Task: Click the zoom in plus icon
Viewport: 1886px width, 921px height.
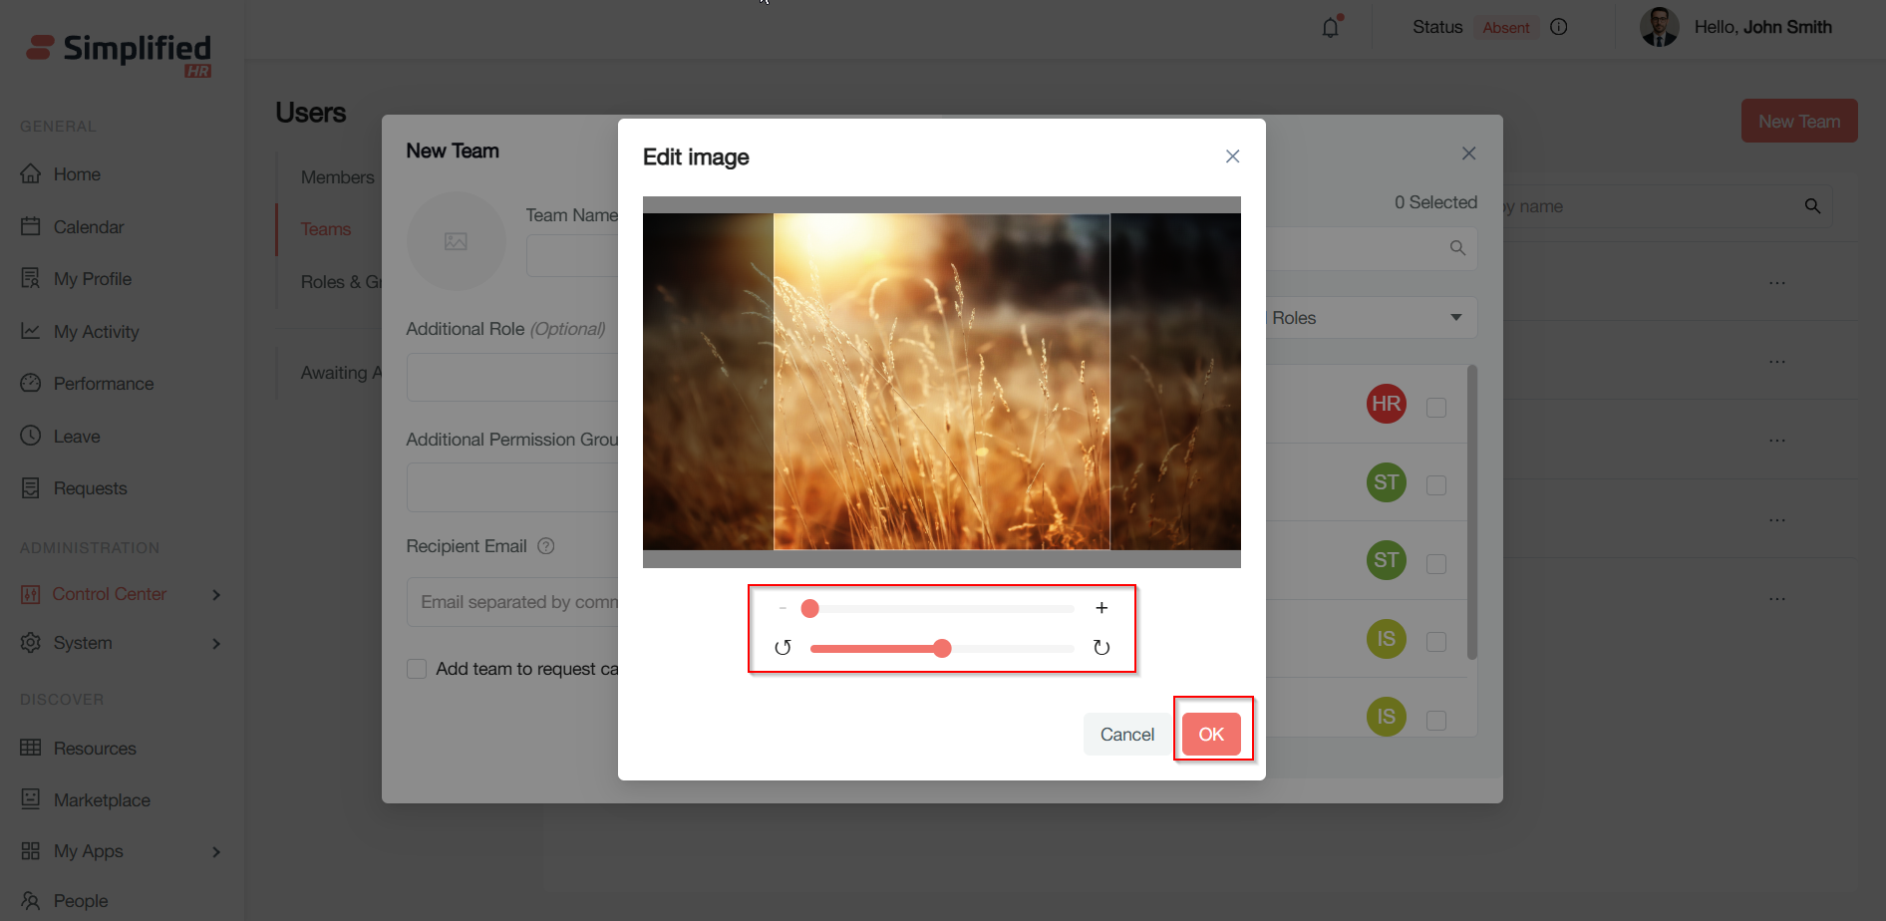Action: [x=1101, y=608]
